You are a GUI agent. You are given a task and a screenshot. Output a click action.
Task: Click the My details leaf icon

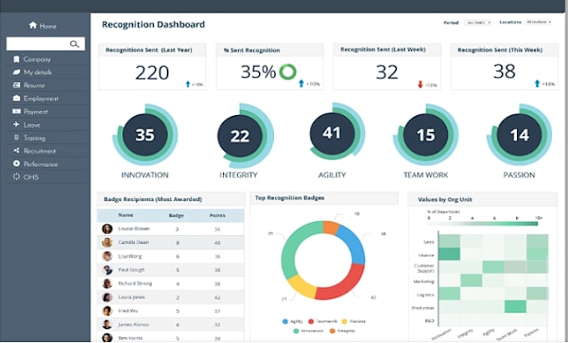point(16,73)
